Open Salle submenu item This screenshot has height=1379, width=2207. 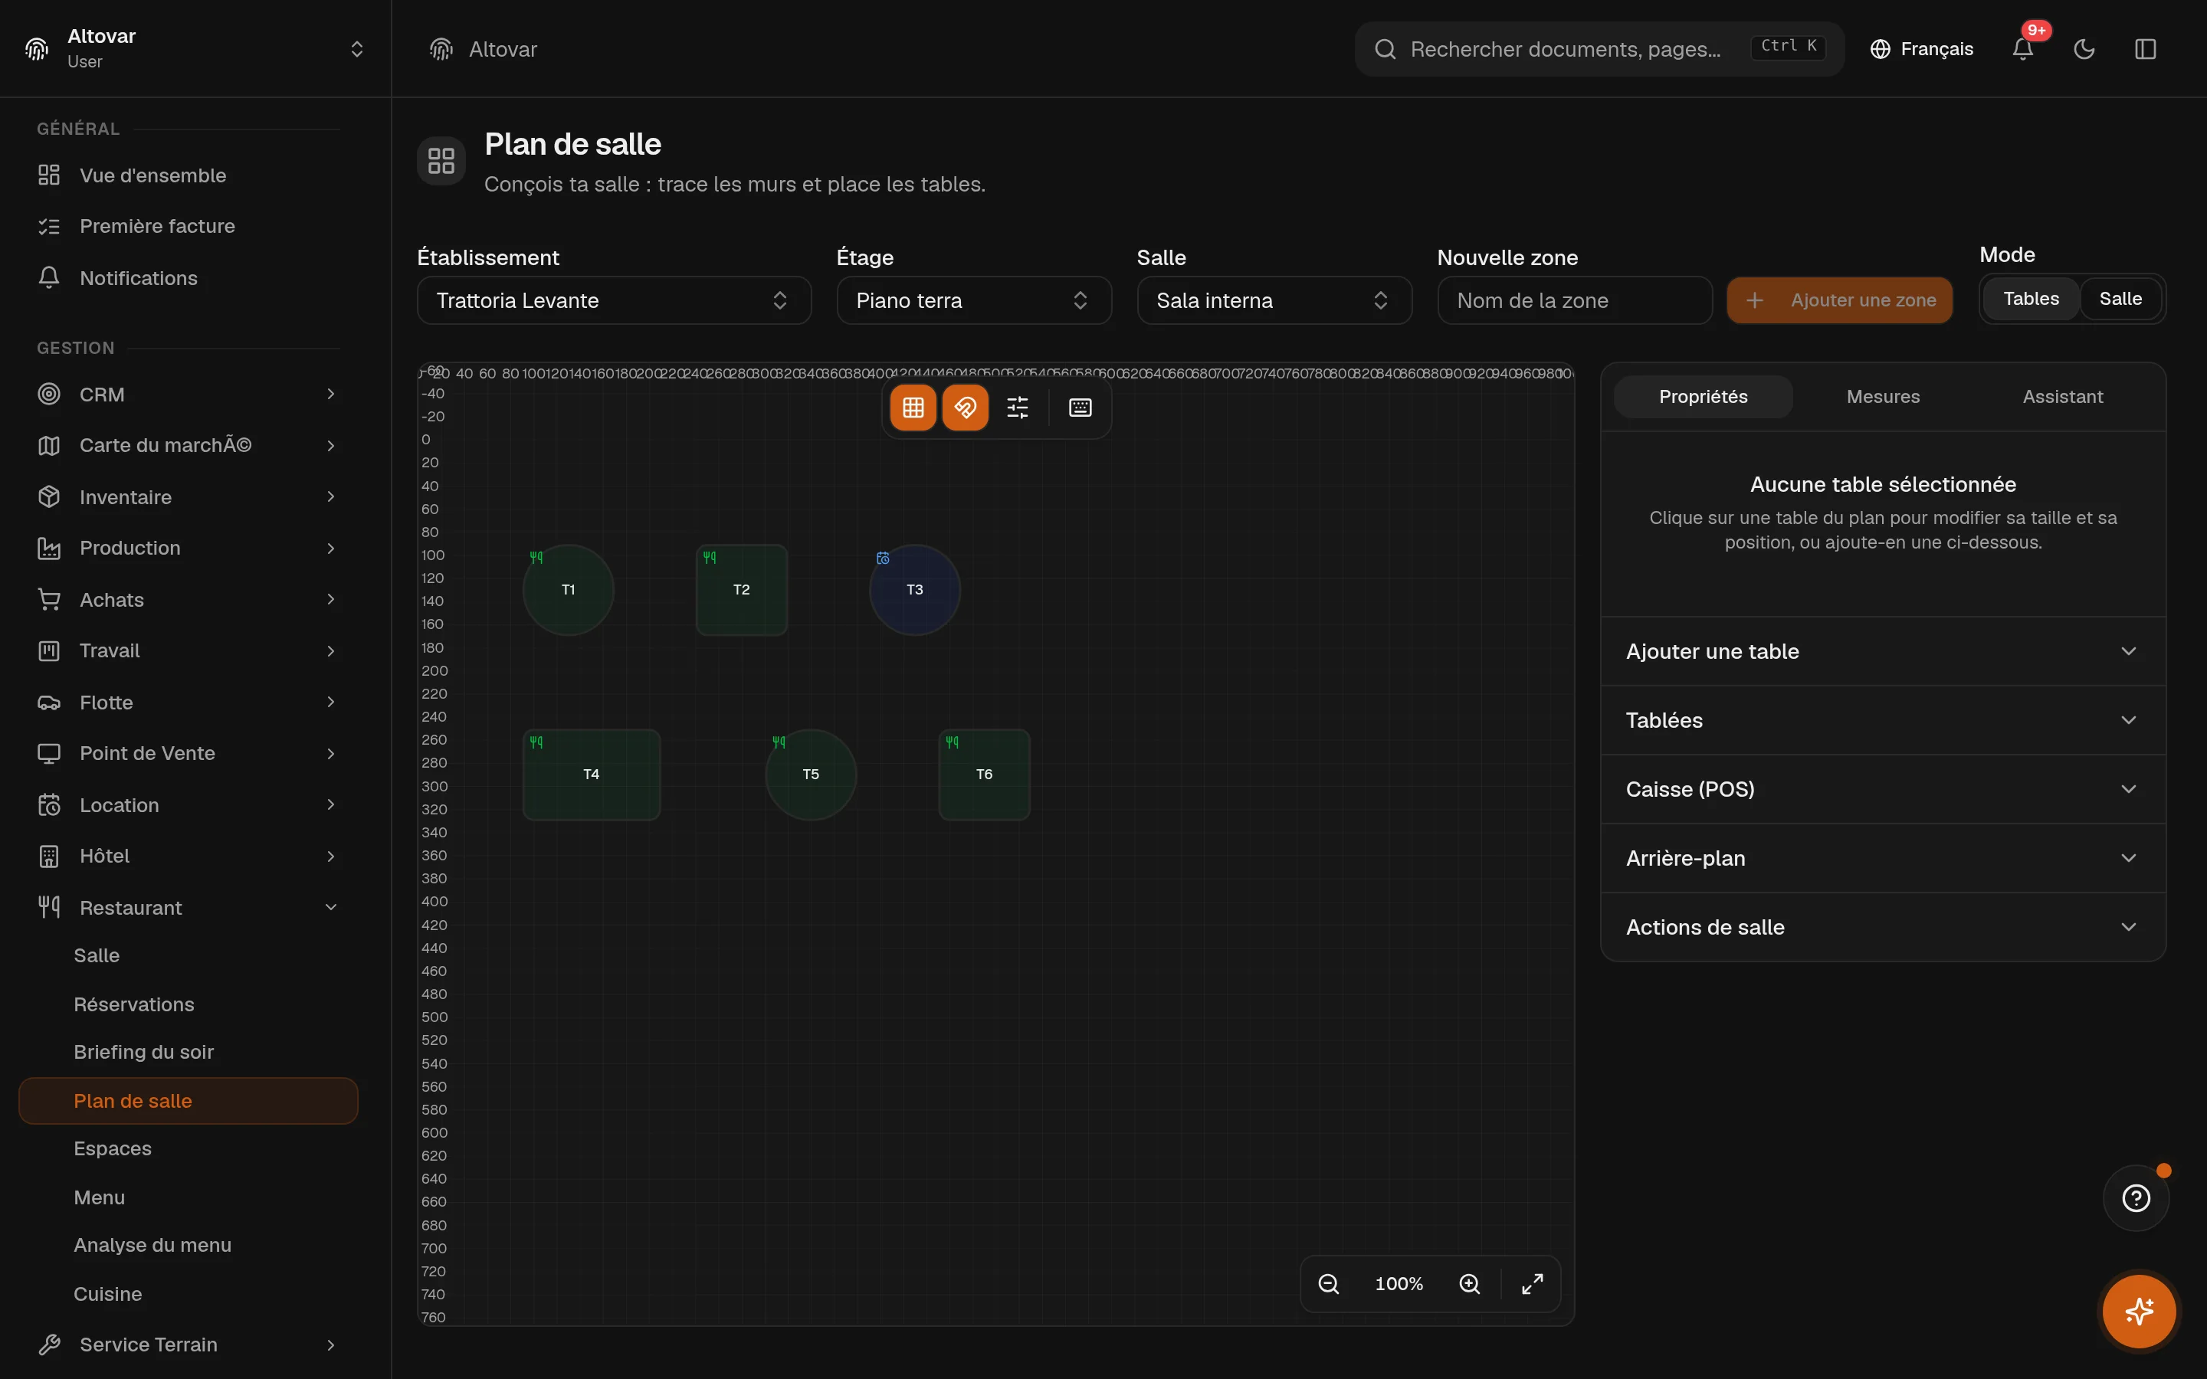point(188,956)
